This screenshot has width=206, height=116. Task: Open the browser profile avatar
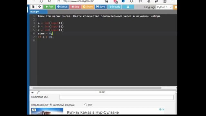164,1
